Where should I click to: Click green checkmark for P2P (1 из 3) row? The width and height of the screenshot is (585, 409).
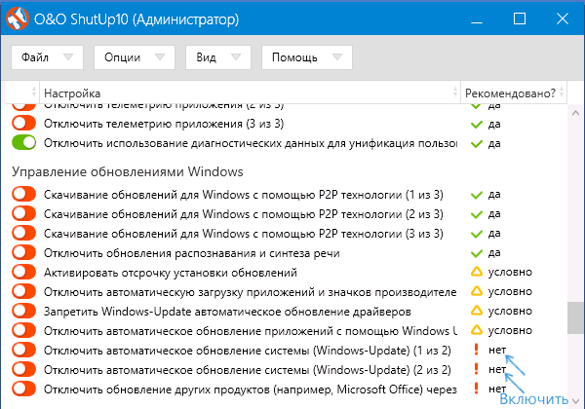click(x=477, y=195)
